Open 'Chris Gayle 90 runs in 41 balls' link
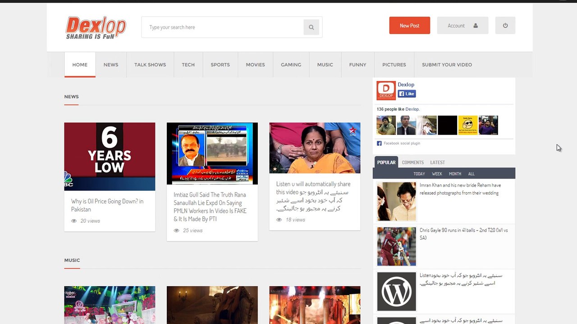This screenshot has height=324, width=577. 464,234
